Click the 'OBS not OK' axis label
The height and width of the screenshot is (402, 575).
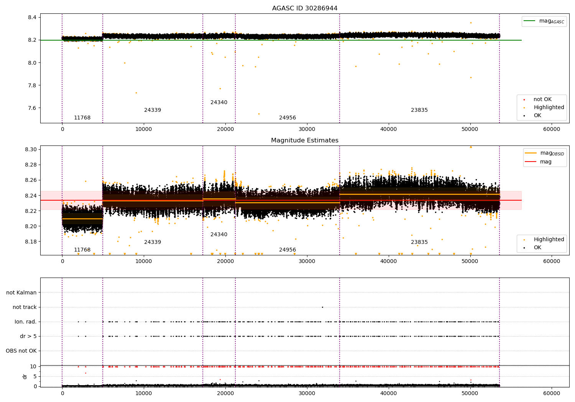click(x=21, y=351)
